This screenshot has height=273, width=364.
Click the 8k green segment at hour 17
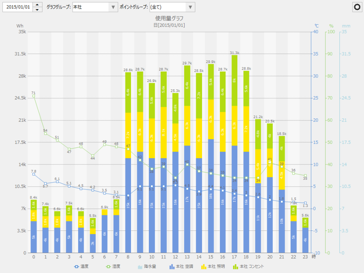click(234, 80)
